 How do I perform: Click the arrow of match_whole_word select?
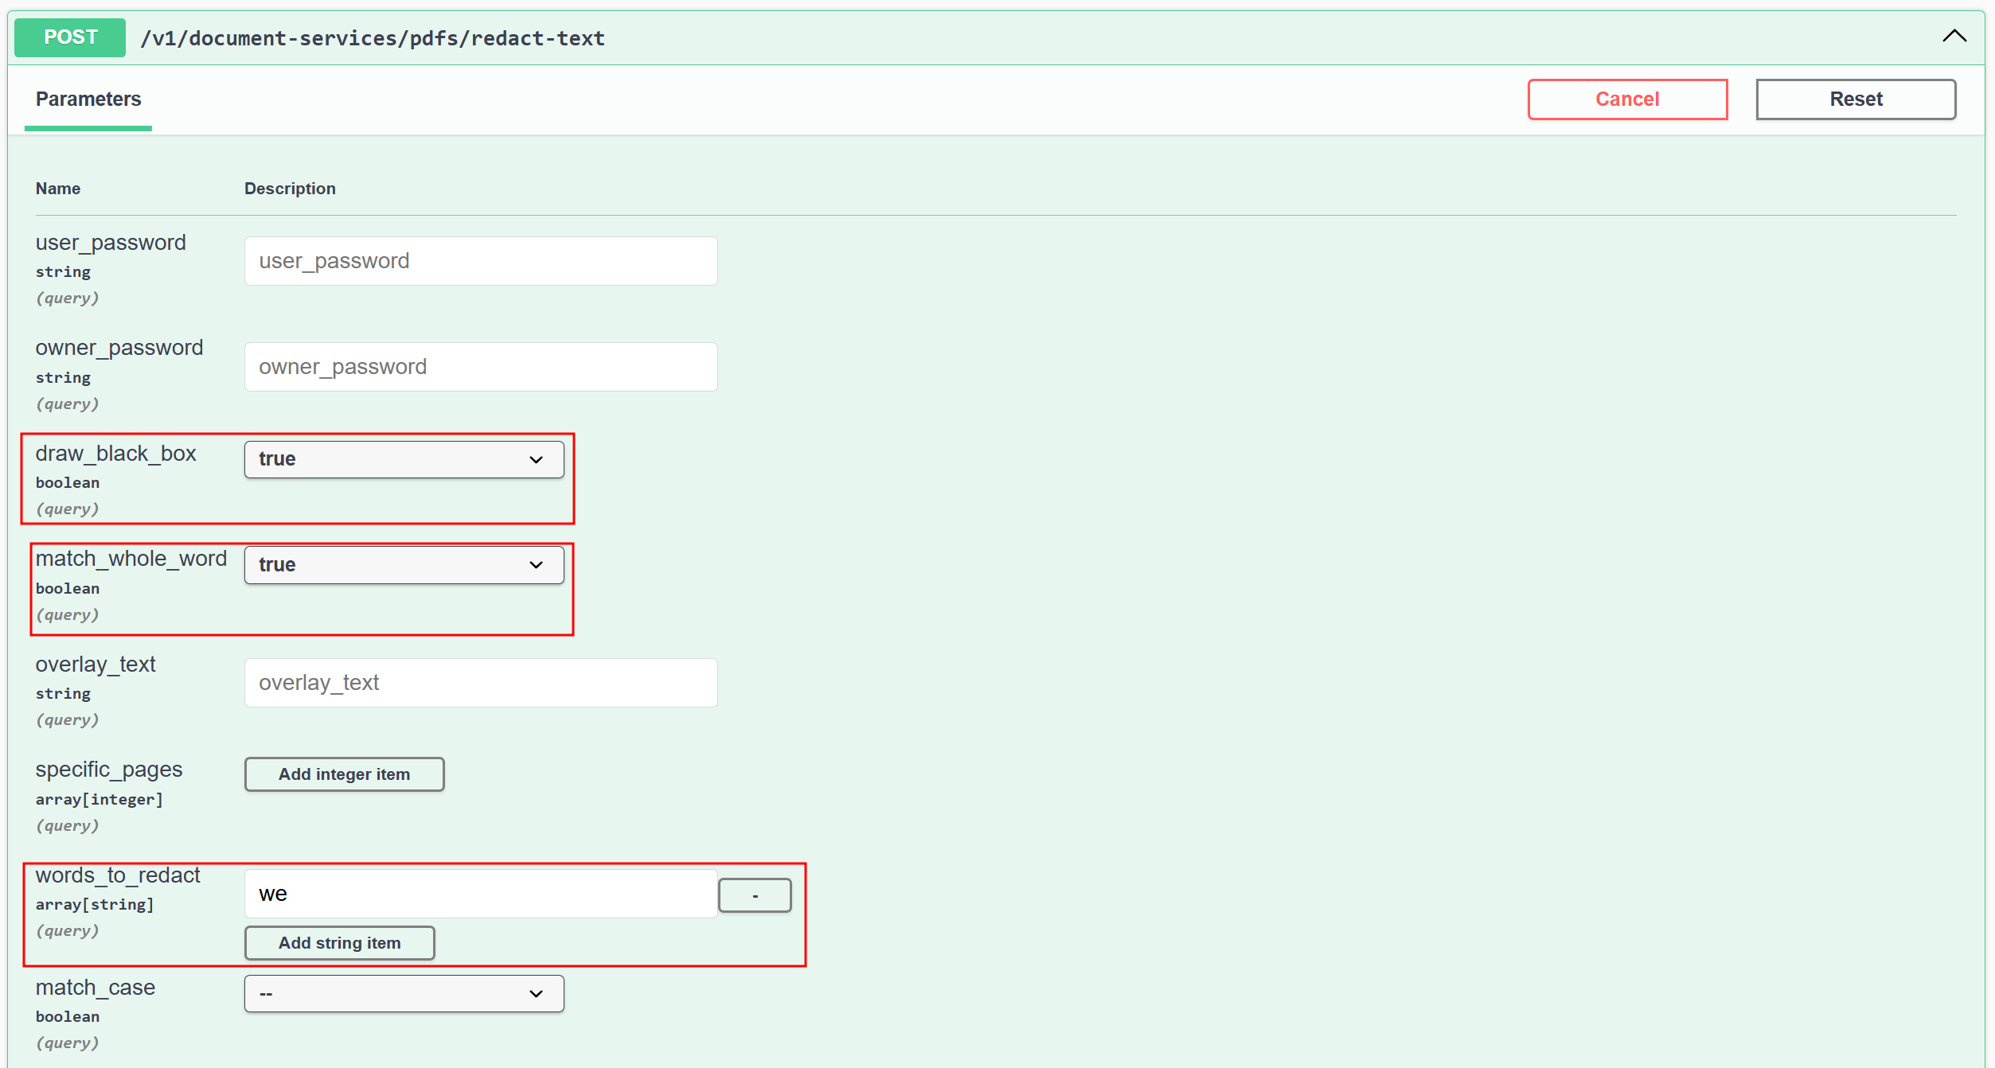click(x=536, y=565)
